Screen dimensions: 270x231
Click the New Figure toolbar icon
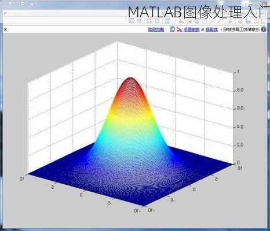[x=264, y=21]
